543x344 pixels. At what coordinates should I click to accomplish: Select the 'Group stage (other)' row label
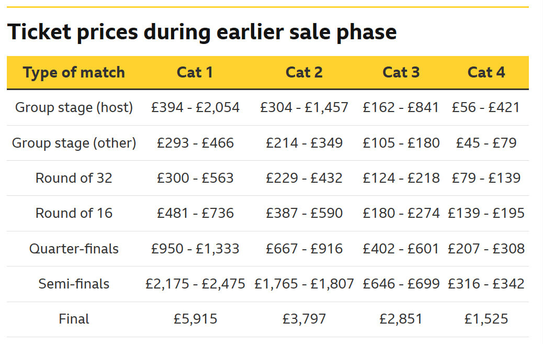click(74, 143)
